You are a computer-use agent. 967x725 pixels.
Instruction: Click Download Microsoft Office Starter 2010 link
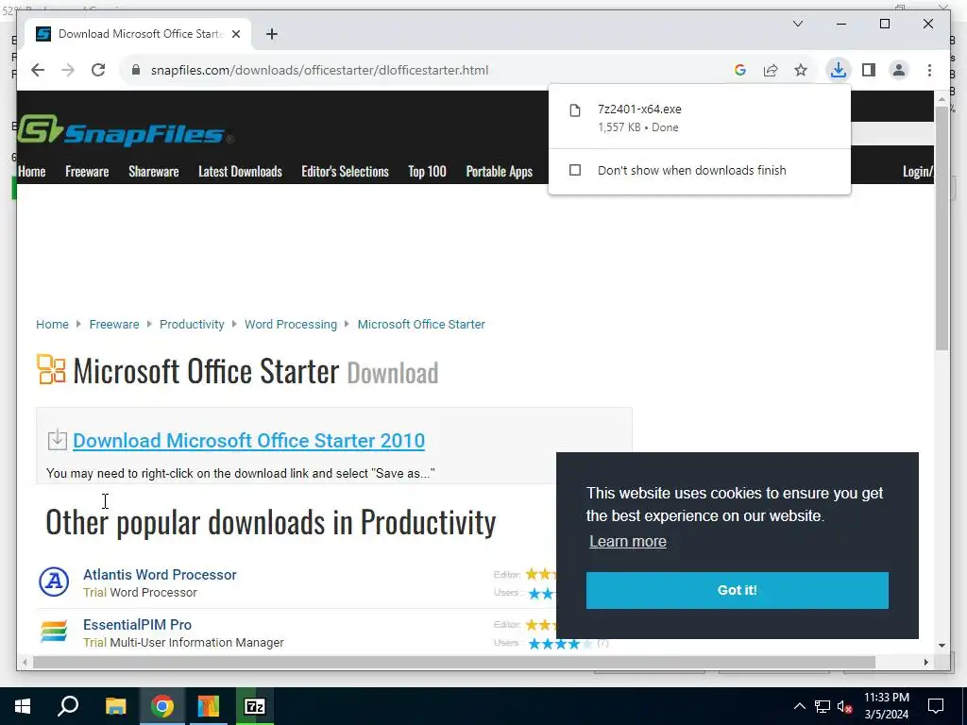tap(248, 440)
